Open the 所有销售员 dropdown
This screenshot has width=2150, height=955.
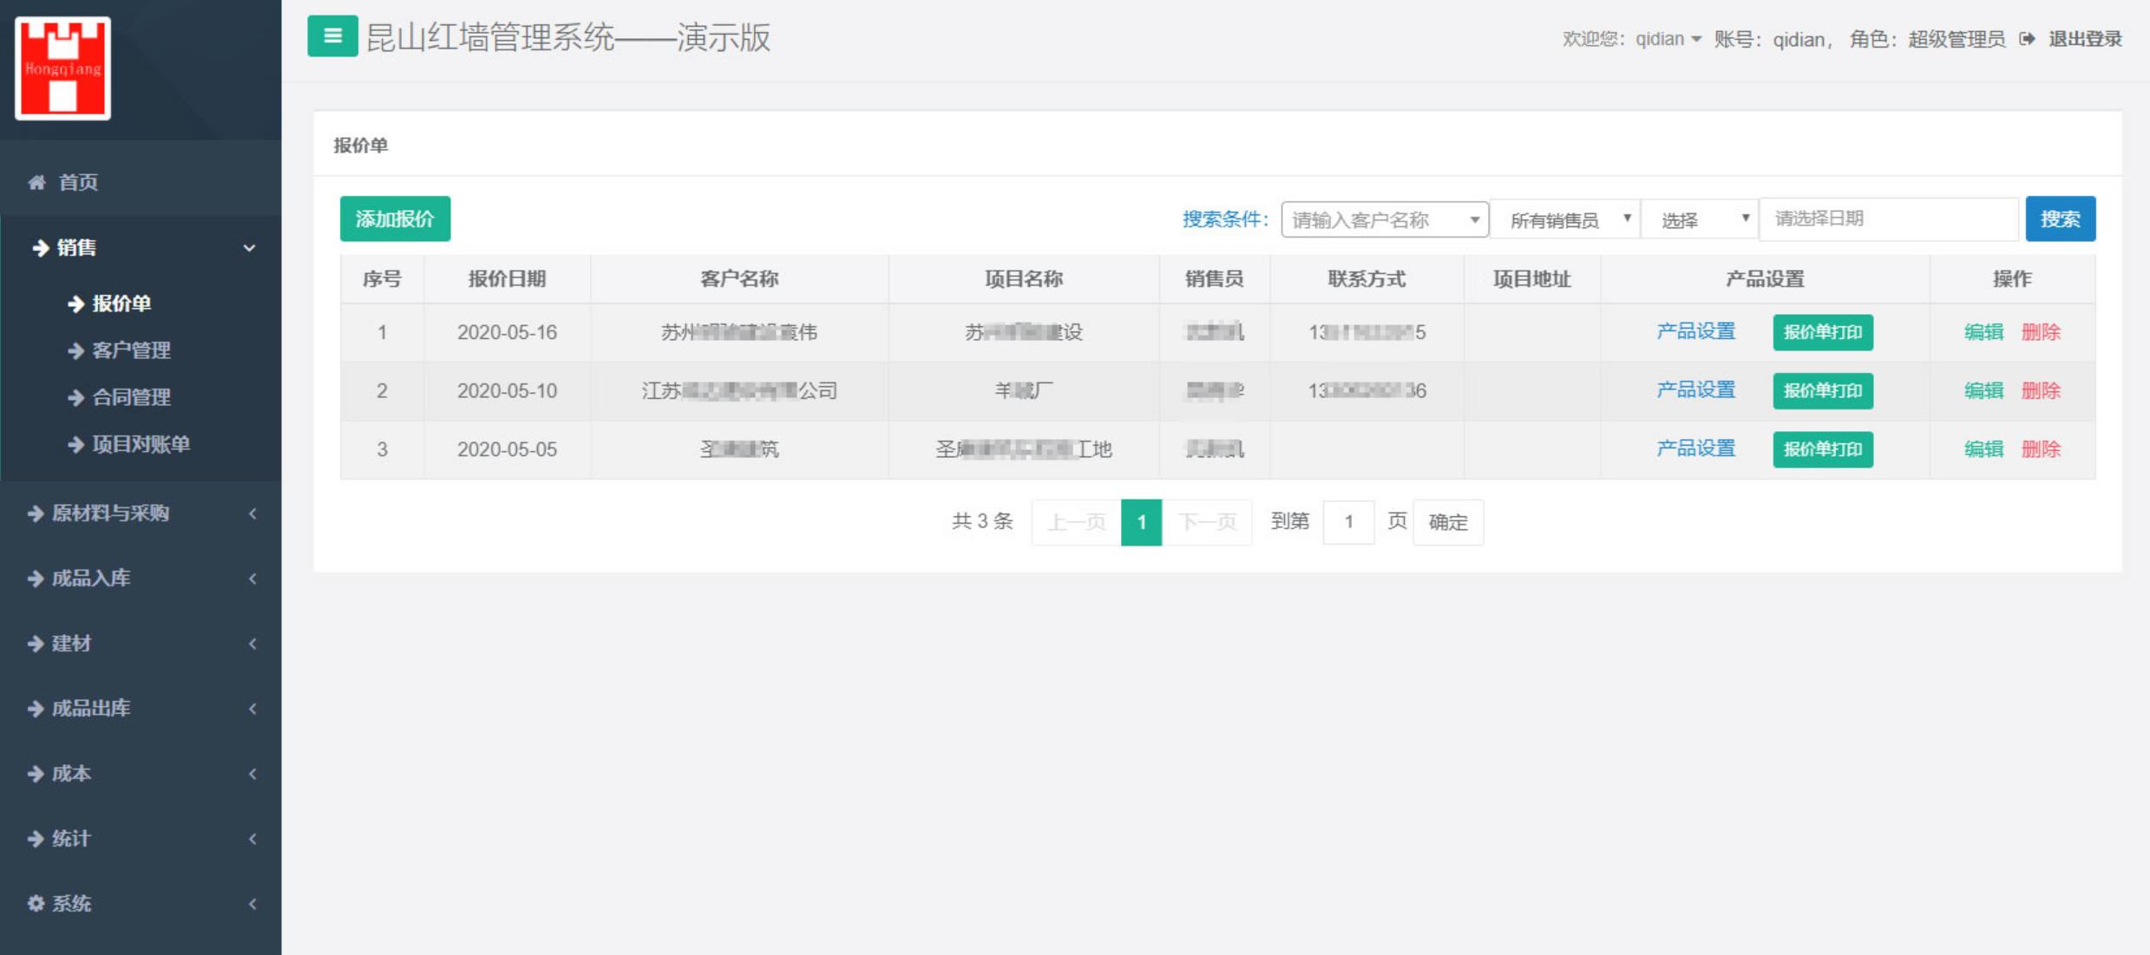1565,219
